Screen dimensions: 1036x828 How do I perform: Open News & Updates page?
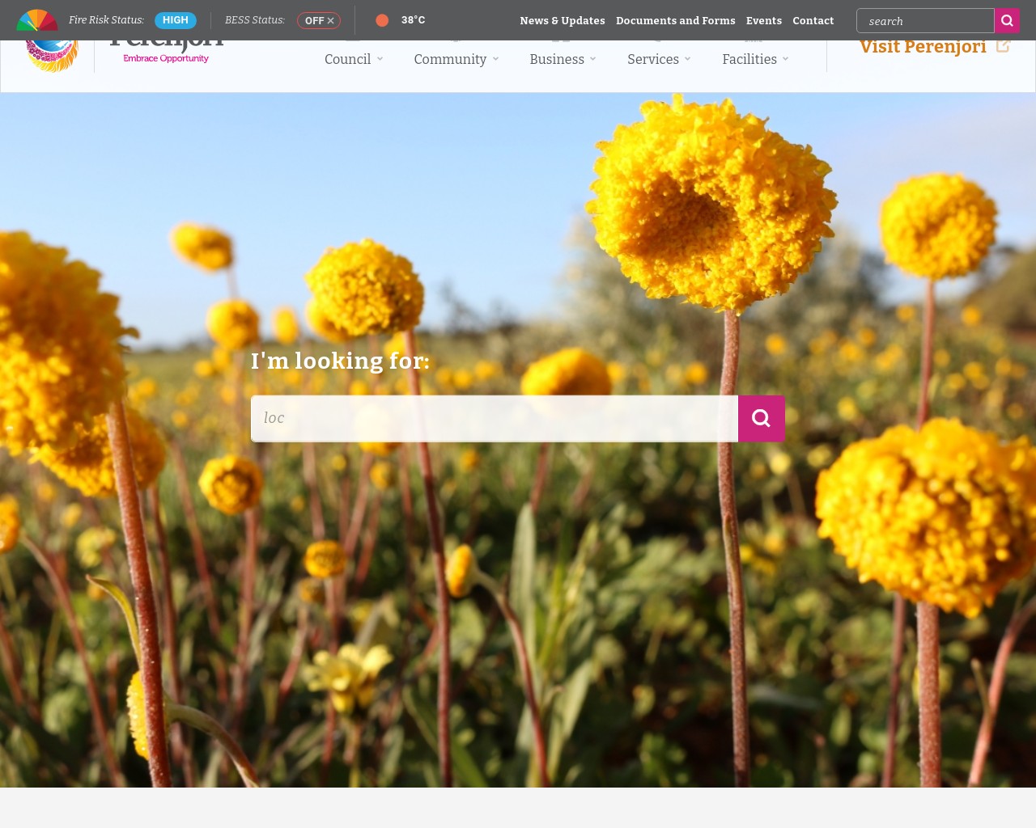pos(562,21)
